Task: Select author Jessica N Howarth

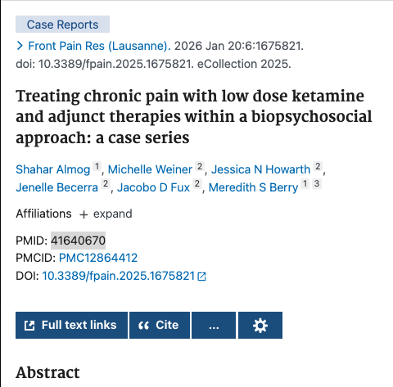Action: point(260,169)
